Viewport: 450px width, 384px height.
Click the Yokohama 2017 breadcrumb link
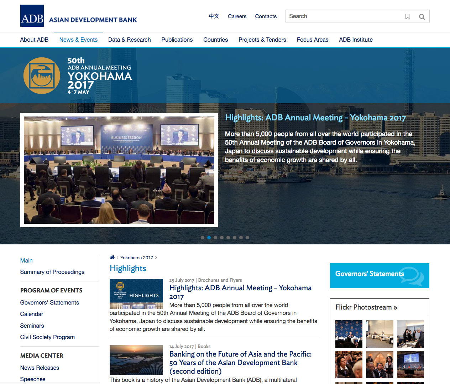click(x=137, y=258)
